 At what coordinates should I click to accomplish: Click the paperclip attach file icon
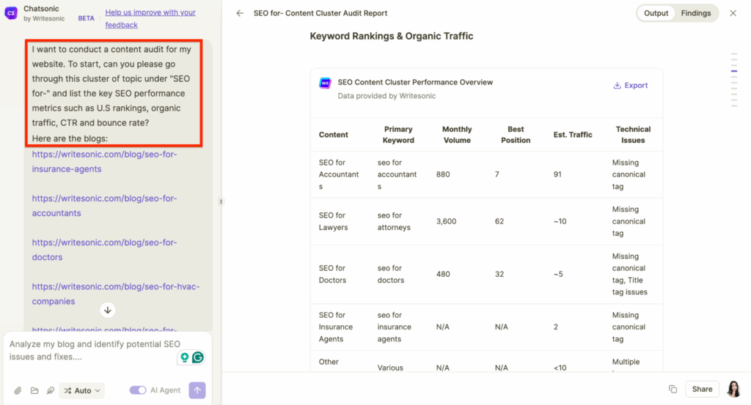click(18, 390)
